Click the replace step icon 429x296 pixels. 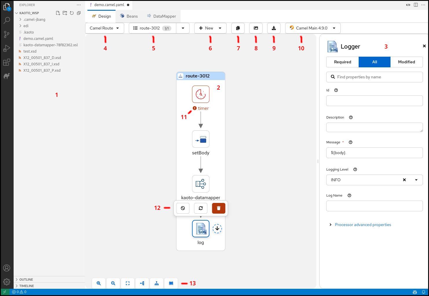(x=201, y=208)
